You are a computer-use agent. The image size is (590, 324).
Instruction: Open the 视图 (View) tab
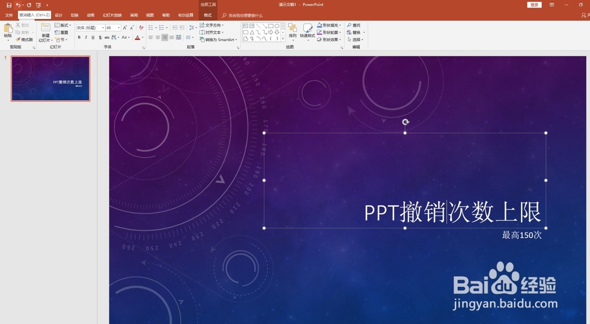point(150,15)
